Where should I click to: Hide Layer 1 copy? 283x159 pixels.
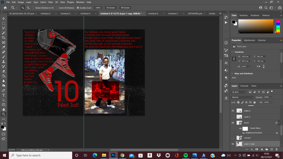[x=233, y=144]
